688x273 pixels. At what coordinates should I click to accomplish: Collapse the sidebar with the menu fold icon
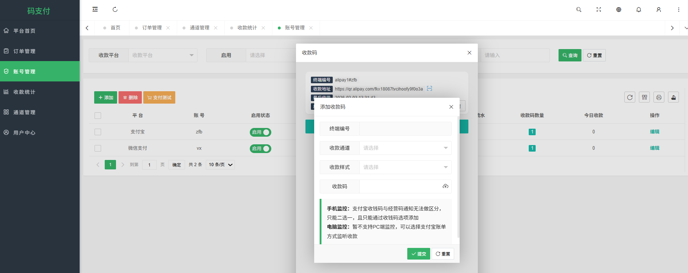coord(95,9)
